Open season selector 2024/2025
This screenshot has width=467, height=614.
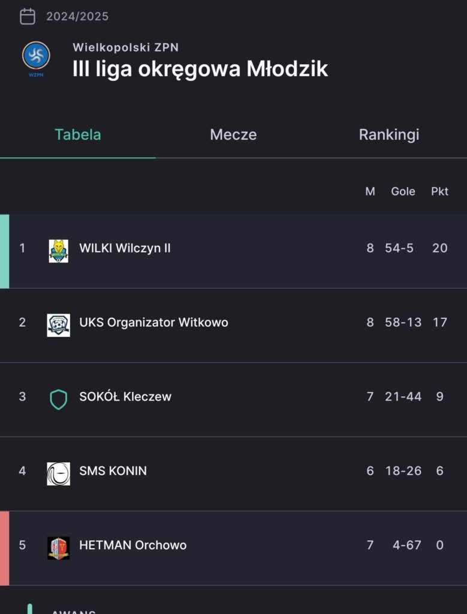(x=77, y=16)
